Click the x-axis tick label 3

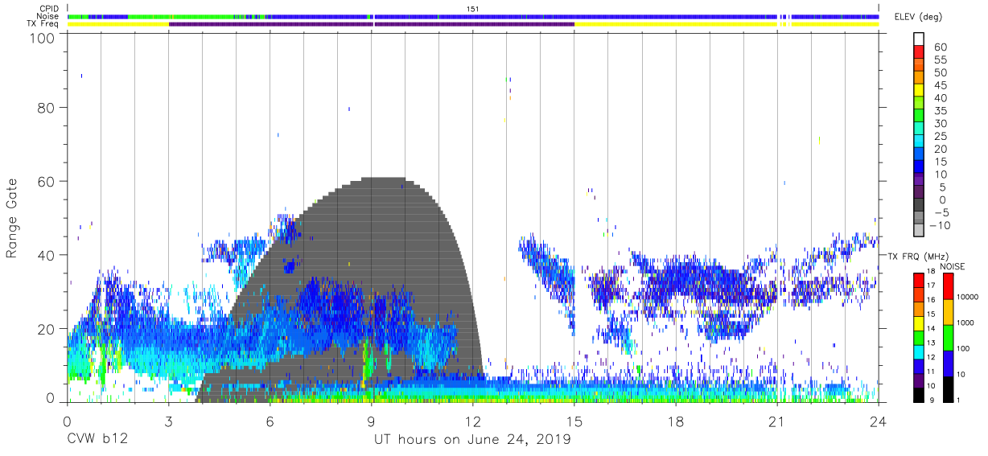click(x=168, y=421)
